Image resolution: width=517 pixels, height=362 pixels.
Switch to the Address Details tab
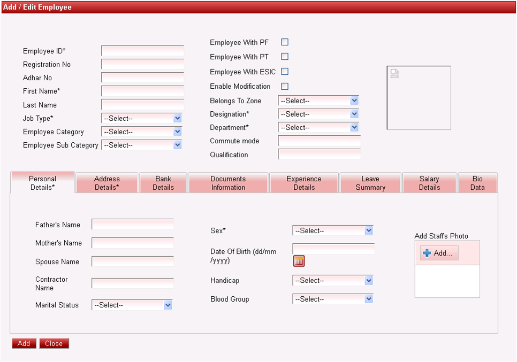[107, 183]
